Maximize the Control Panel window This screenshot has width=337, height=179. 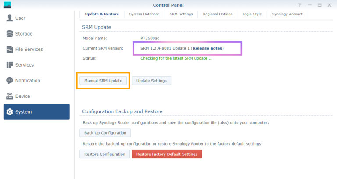tap(319, 5)
